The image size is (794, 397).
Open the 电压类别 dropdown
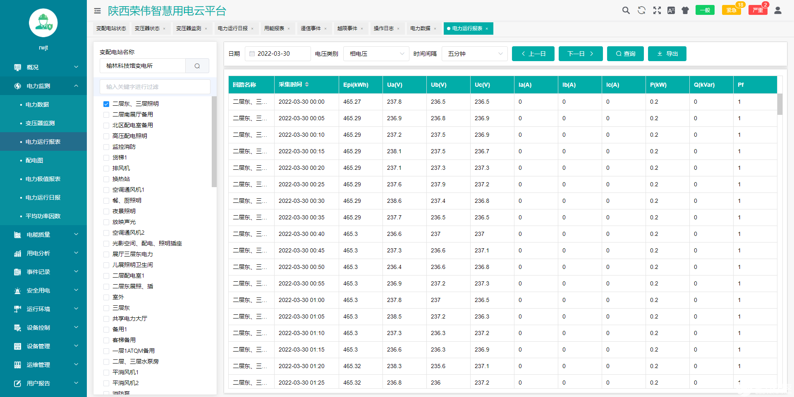pos(376,54)
